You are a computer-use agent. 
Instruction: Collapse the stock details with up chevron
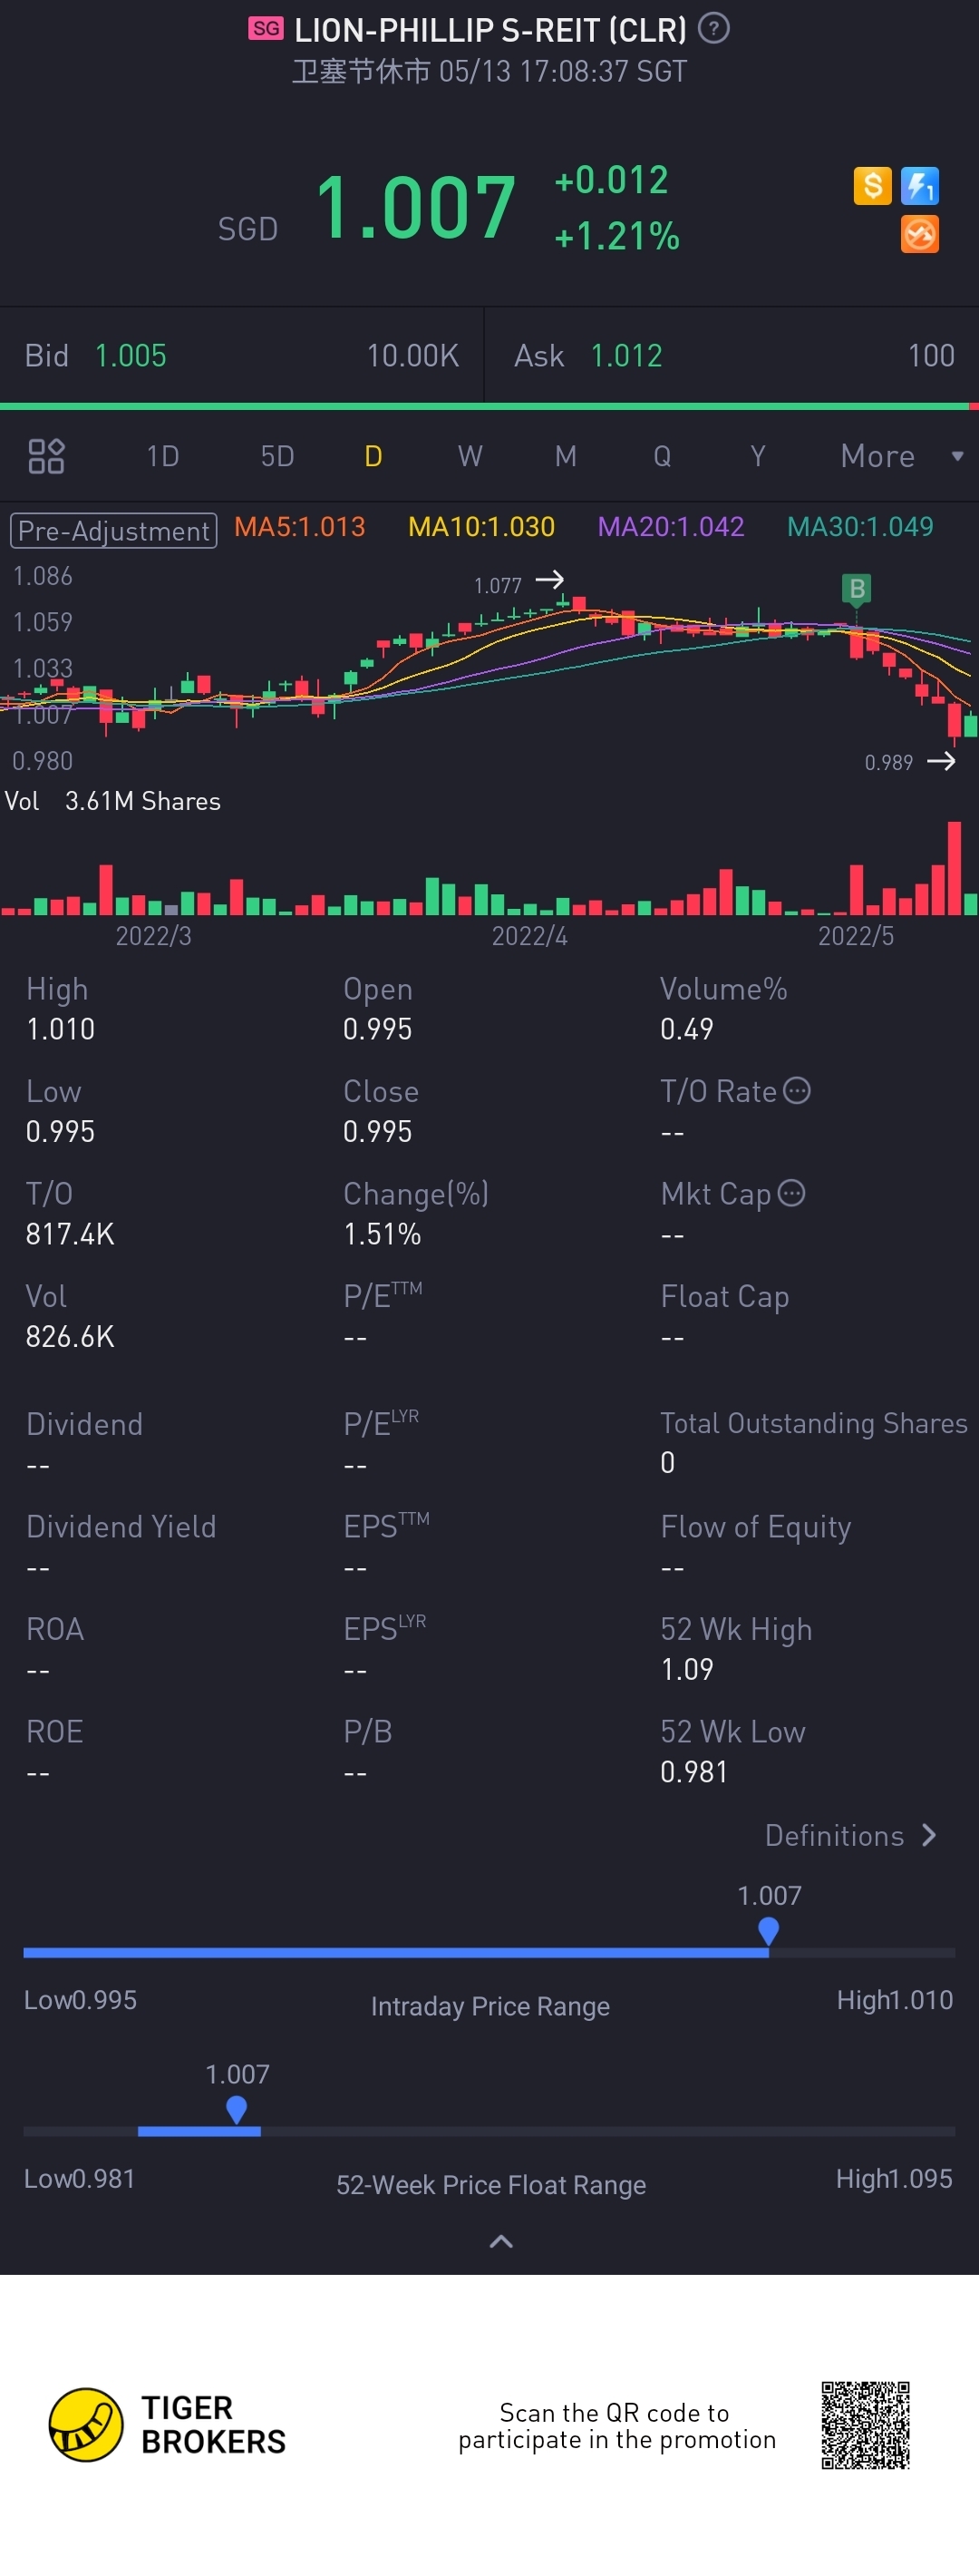[500, 2241]
